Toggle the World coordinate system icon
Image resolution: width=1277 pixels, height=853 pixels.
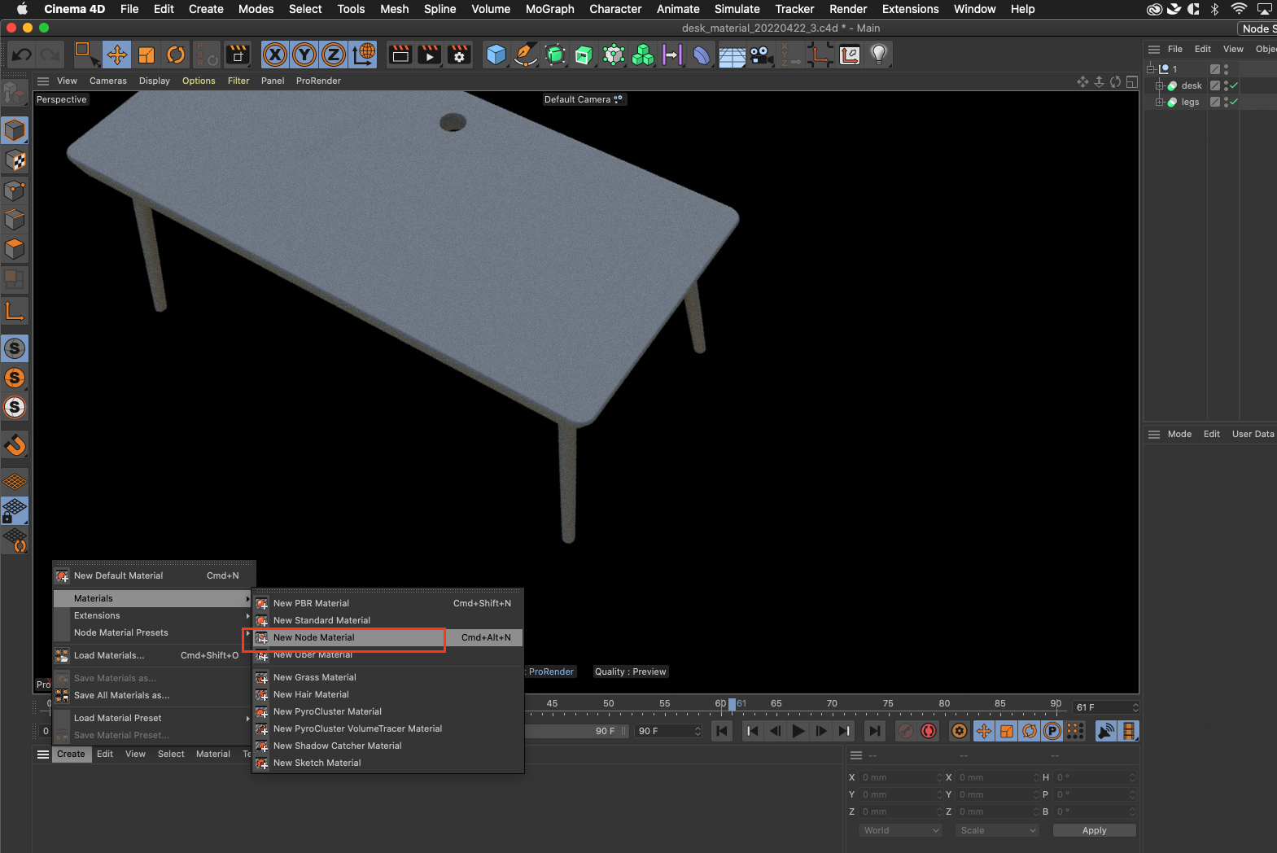pyautogui.click(x=364, y=55)
